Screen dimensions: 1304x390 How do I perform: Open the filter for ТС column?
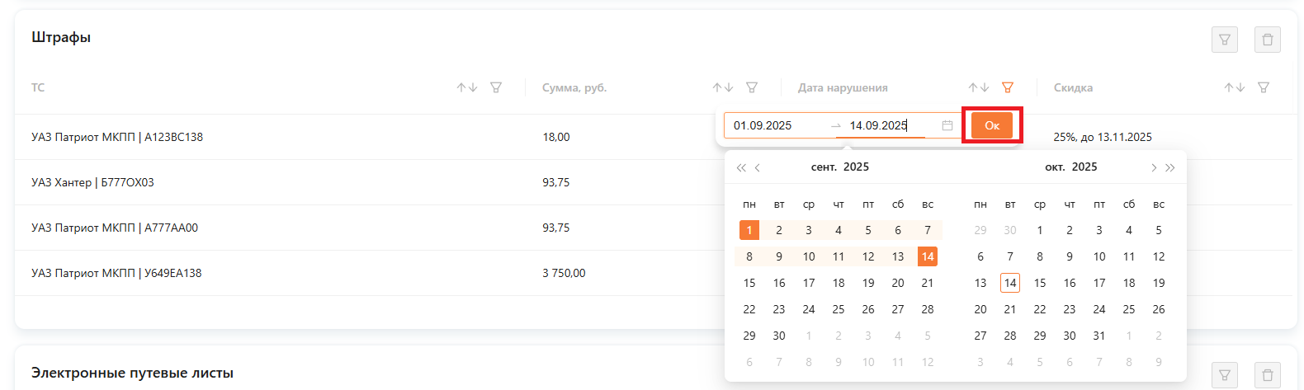click(x=495, y=87)
